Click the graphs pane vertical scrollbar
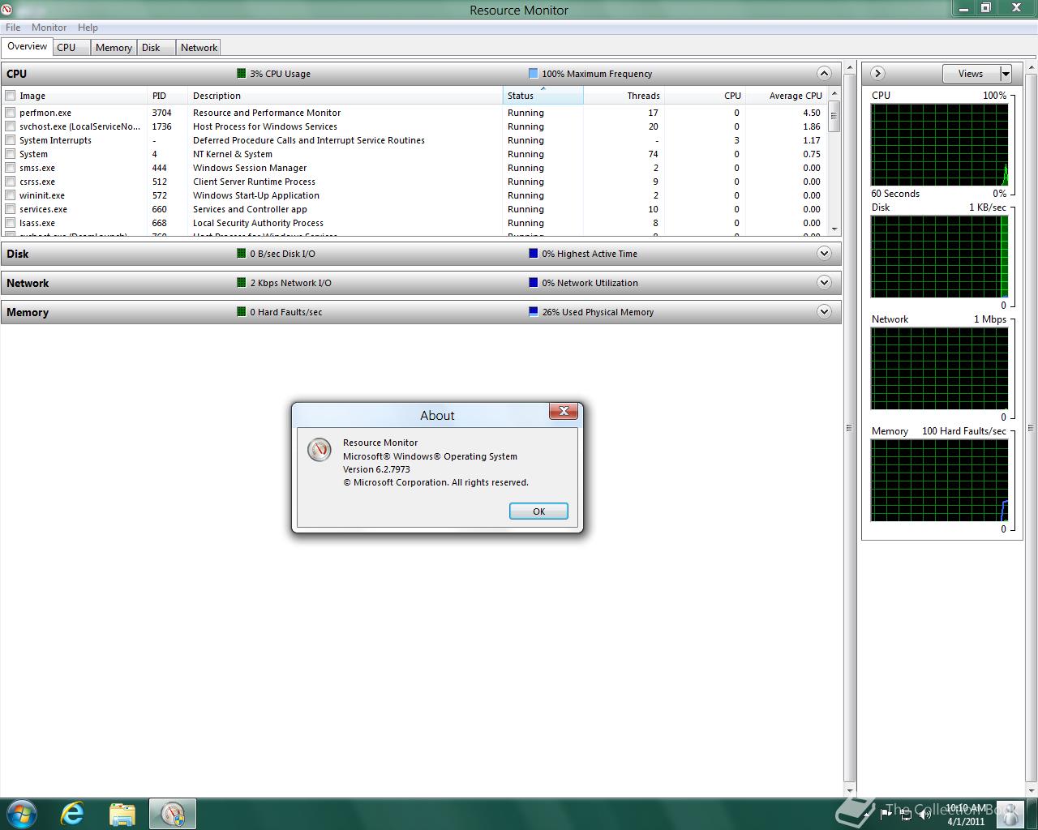This screenshot has width=1038, height=830. click(1032, 429)
